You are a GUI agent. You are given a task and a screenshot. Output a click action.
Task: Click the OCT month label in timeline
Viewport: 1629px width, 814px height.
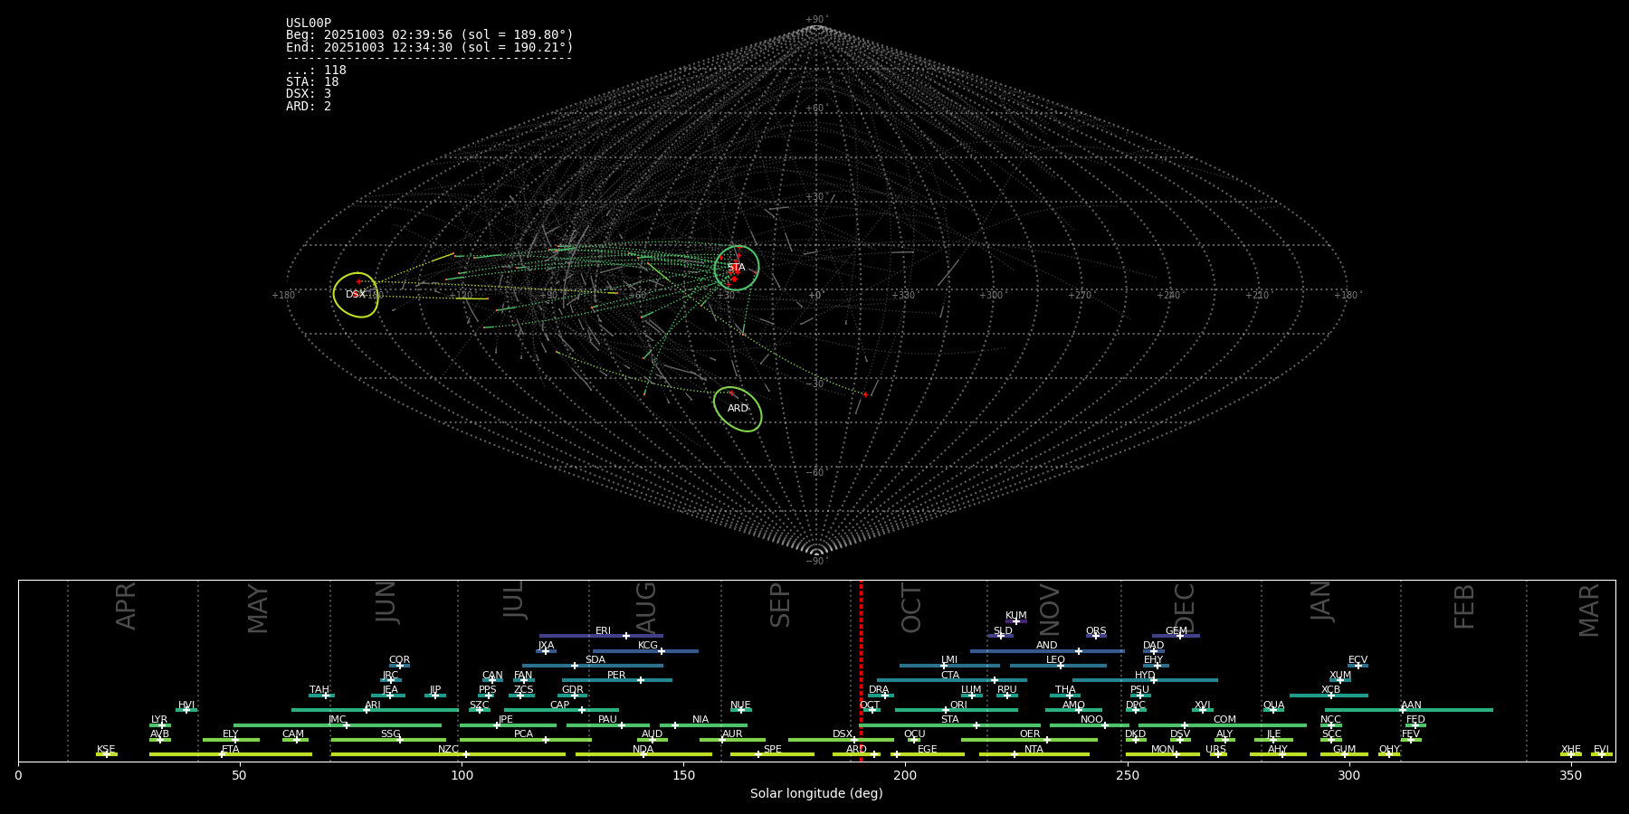click(912, 608)
